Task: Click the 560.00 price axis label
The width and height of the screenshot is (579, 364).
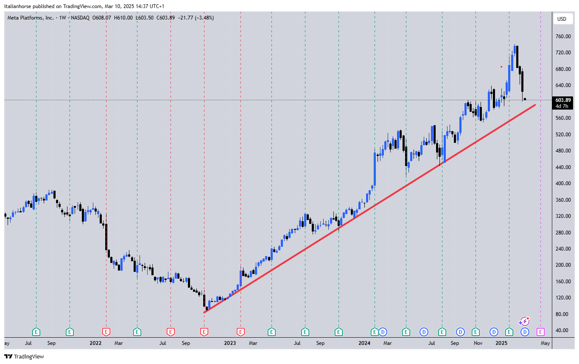Action: (562, 118)
